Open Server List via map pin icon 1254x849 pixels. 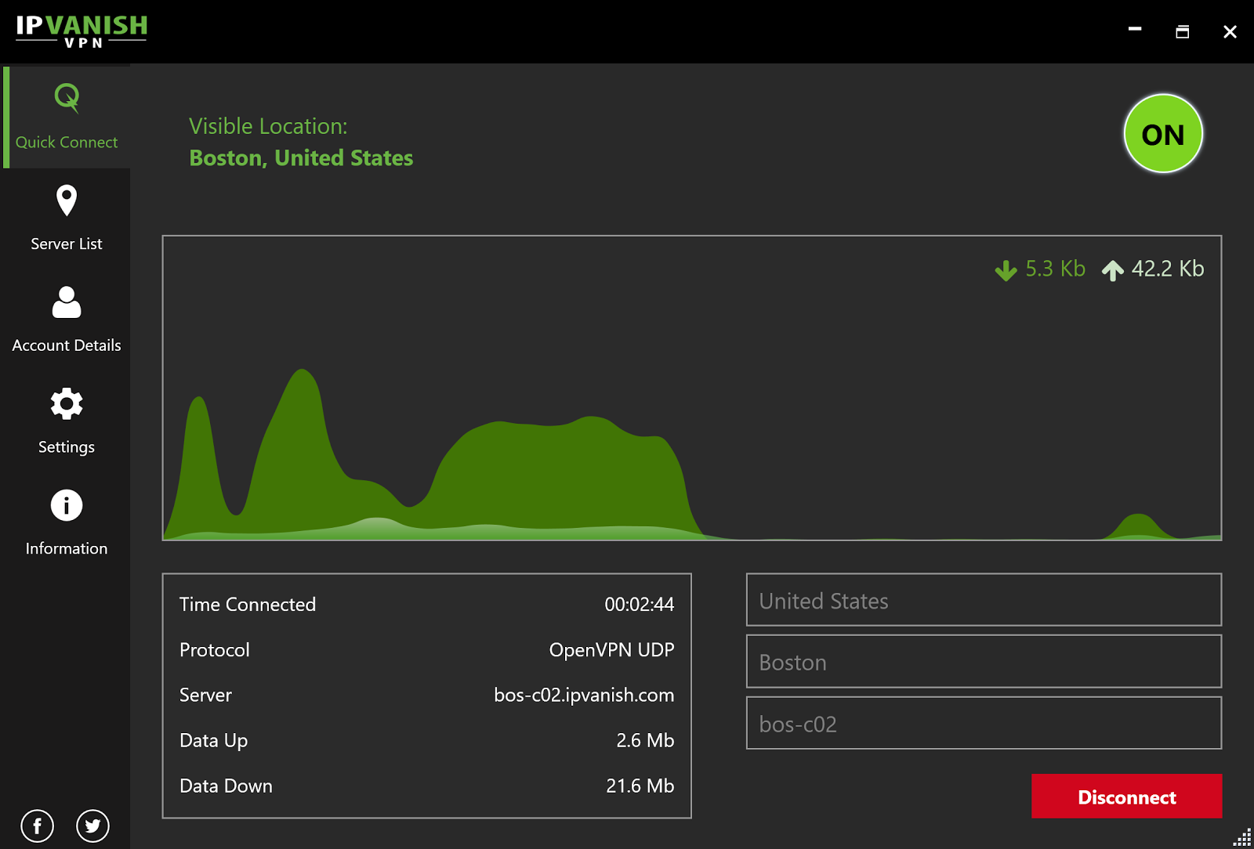coord(67,201)
